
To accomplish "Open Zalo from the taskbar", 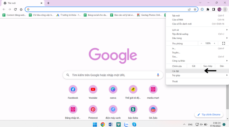I will [x=126, y=124].
